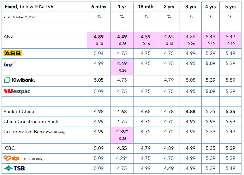Click the 2 yrs column header
This screenshot has height=175, width=244.
coord(169,7)
